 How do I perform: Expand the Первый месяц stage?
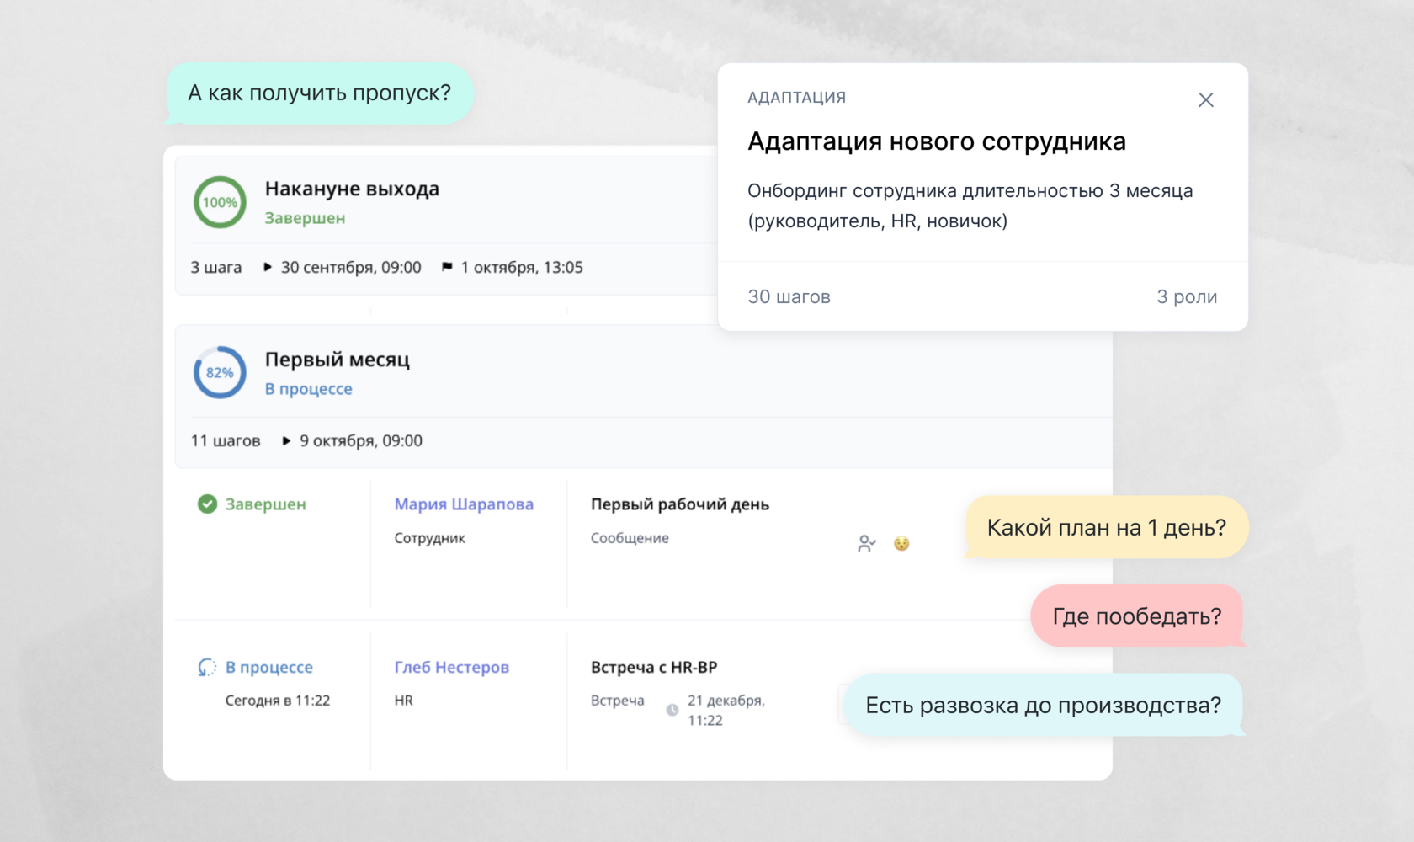coord(337,360)
